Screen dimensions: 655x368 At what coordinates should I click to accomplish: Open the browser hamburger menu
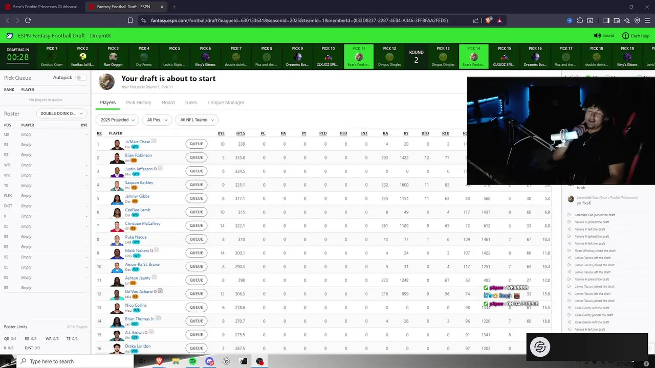coord(648,20)
